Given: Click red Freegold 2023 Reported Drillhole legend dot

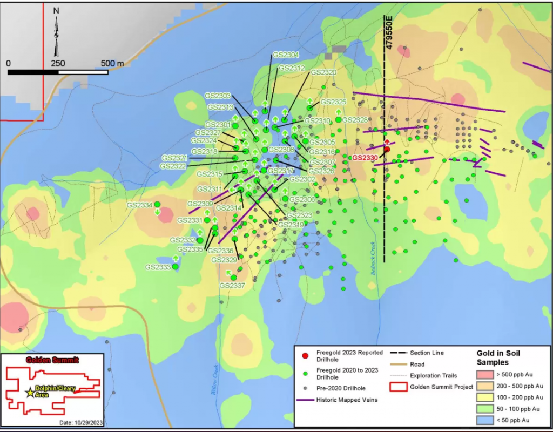Looking at the screenshot, I should (x=305, y=356).
